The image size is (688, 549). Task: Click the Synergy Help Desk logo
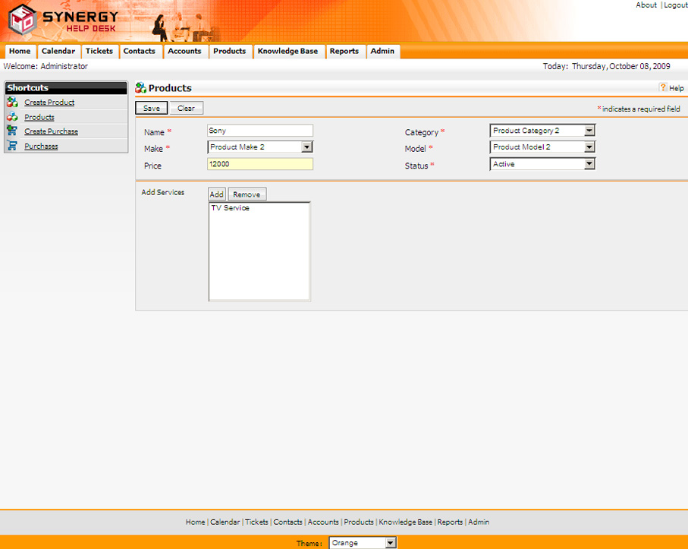coord(63,23)
